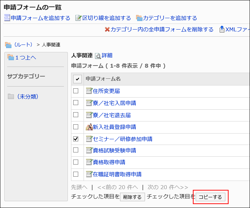250x208 pixels.
Task: Click the 申請フォームを追加する link
Action: click(x=40, y=18)
